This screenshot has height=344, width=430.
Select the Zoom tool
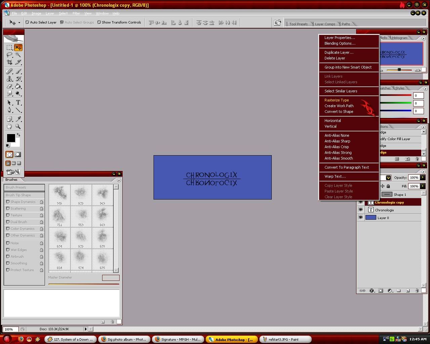tap(18, 126)
